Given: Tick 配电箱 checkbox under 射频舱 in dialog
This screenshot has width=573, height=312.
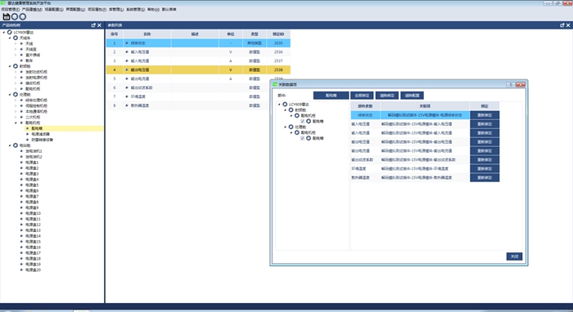Looking at the screenshot, I should tap(303, 122).
